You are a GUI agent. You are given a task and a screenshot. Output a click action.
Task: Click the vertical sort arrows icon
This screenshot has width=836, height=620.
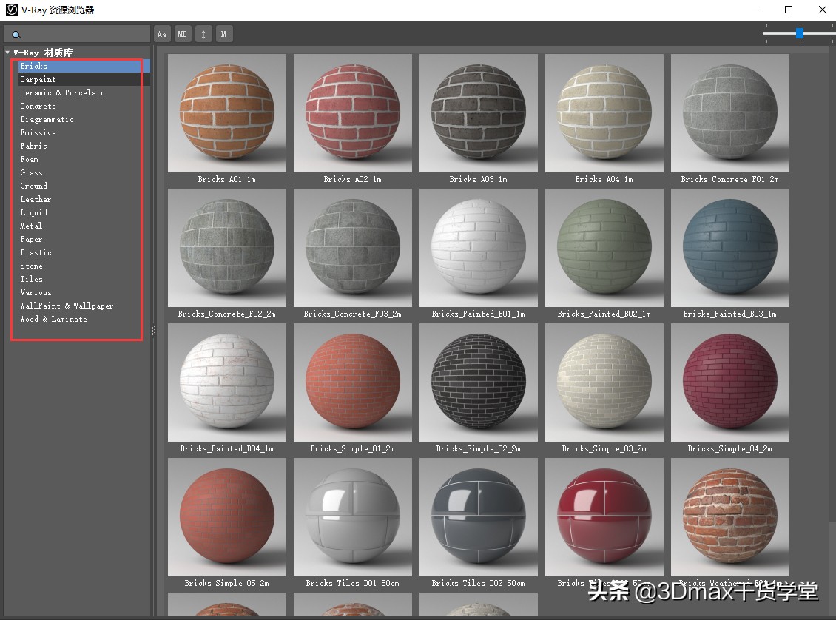click(x=203, y=33)
